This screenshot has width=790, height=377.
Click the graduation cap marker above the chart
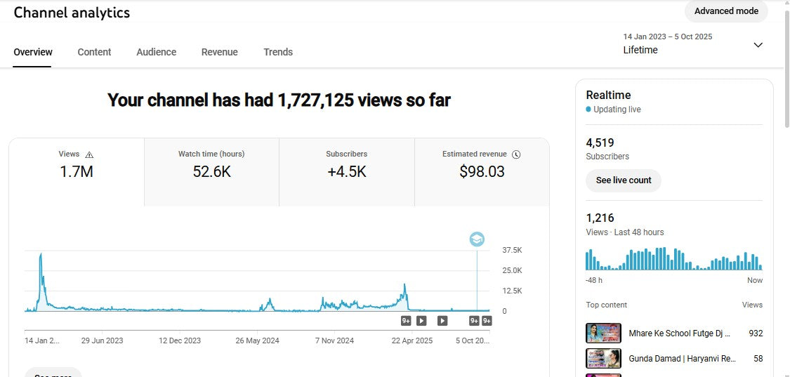click(x=477, y=239)
